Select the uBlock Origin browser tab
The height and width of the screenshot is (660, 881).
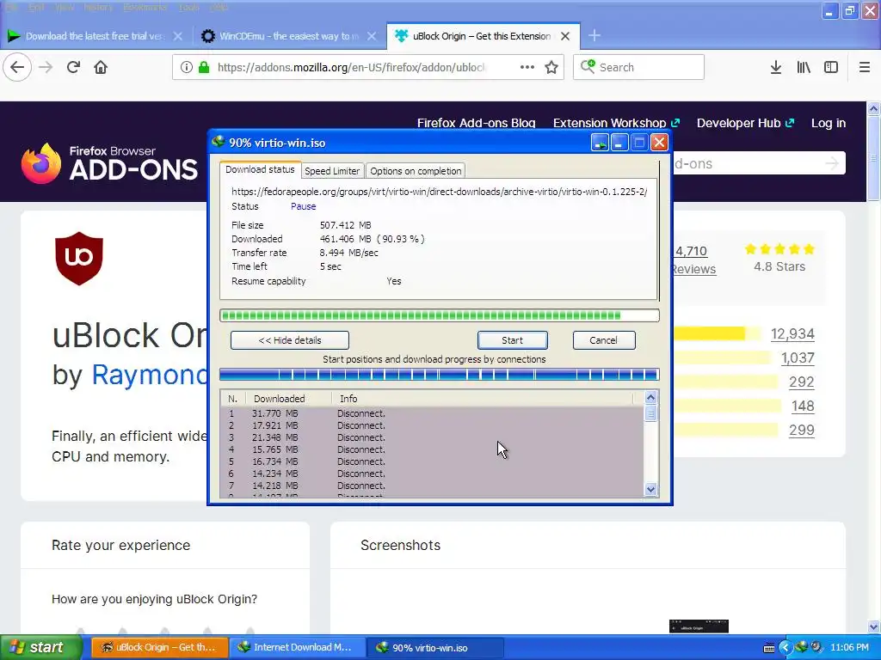(x=482, y=36)
